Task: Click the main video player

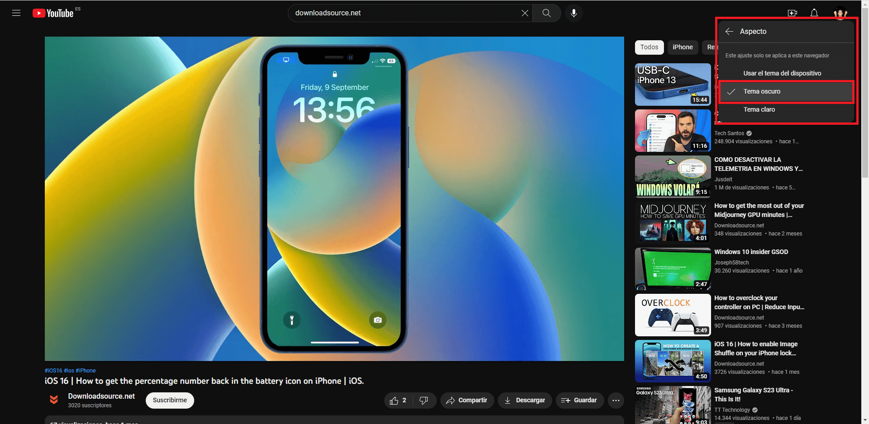Action: click(x=334, y=199)
